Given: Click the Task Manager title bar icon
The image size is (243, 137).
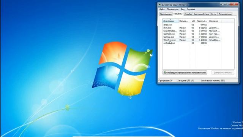Looking at the screenshot, I should [159, 5].
